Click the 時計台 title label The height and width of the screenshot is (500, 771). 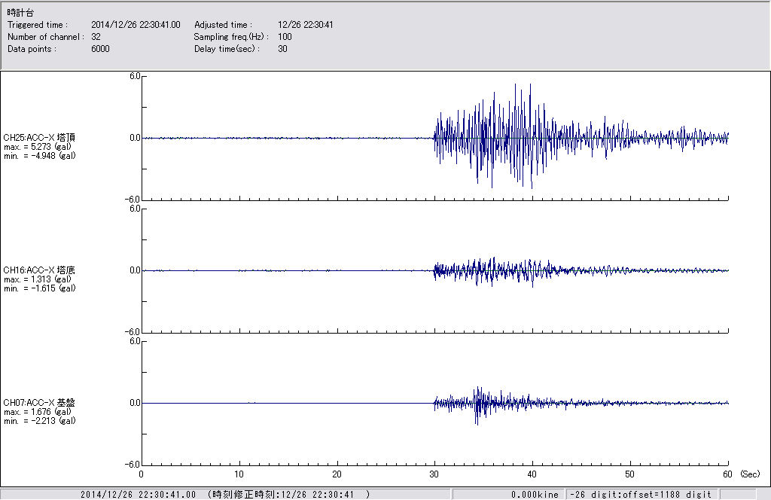20,13
